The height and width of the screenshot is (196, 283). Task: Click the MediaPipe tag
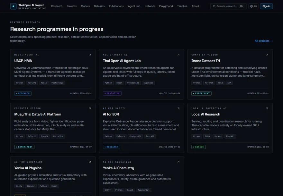pyautogui.click(x=58, y=136)
